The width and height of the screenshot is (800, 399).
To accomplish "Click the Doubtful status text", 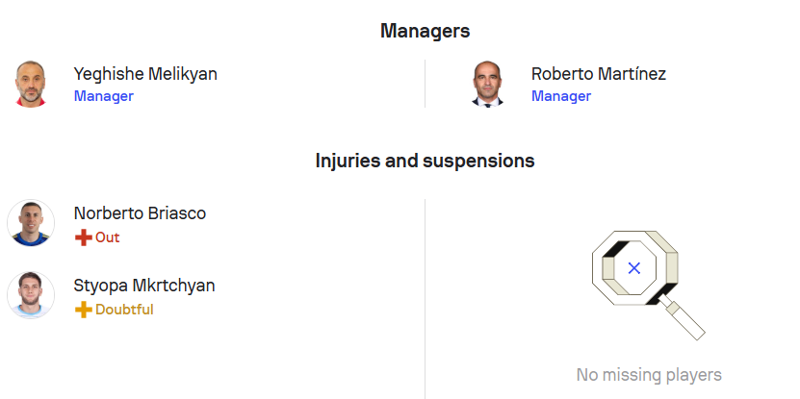I will (x=124, y=310).
